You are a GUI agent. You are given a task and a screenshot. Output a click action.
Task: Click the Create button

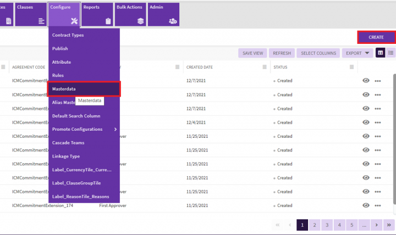click(376, 37)
